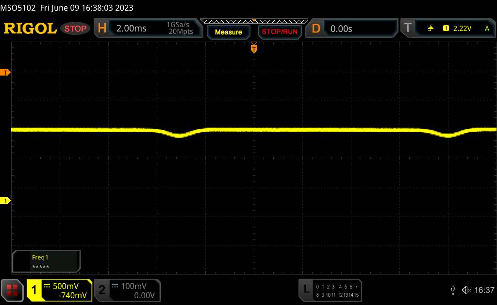Open the Measure menu

[x=228, y=32]
